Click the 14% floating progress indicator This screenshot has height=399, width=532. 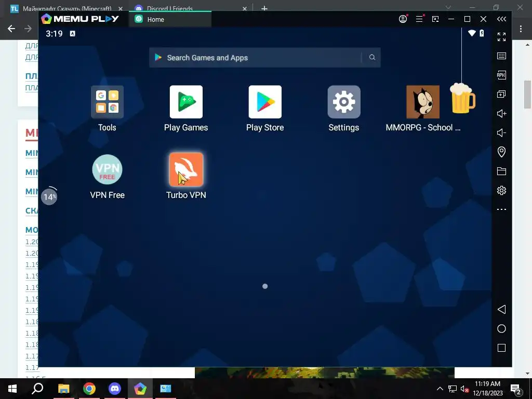pyautogui.click(x=49, y=196)
